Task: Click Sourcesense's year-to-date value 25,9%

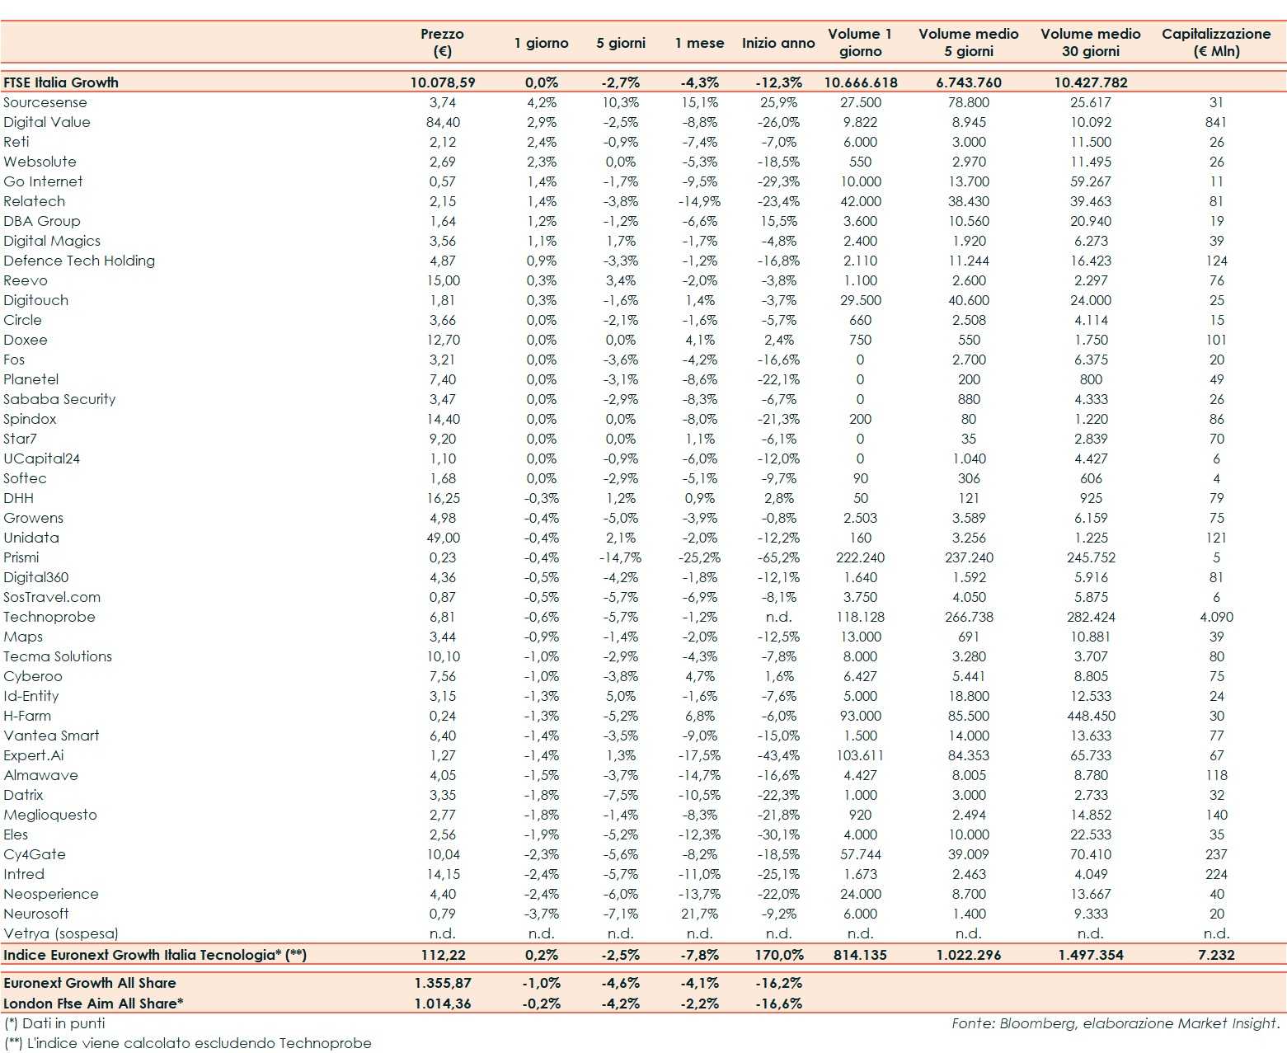Action: (778, 102)
